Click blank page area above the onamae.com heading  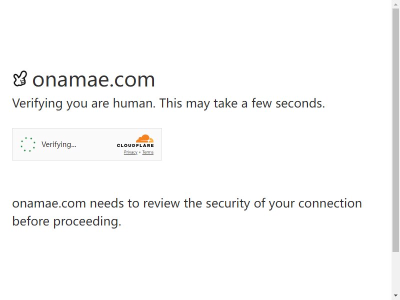pos(194,35)
